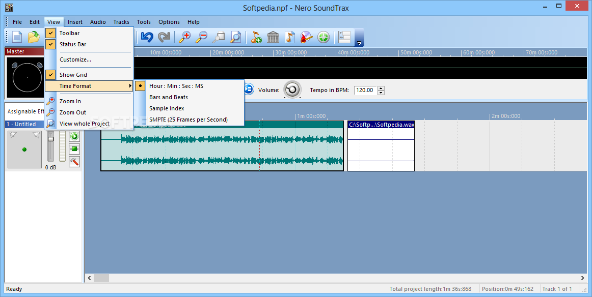Select SMPTE (25 Frames per Second) format
Image resolution: width=592 pixels, height=297 pixels.
click(x=189, y=120)
